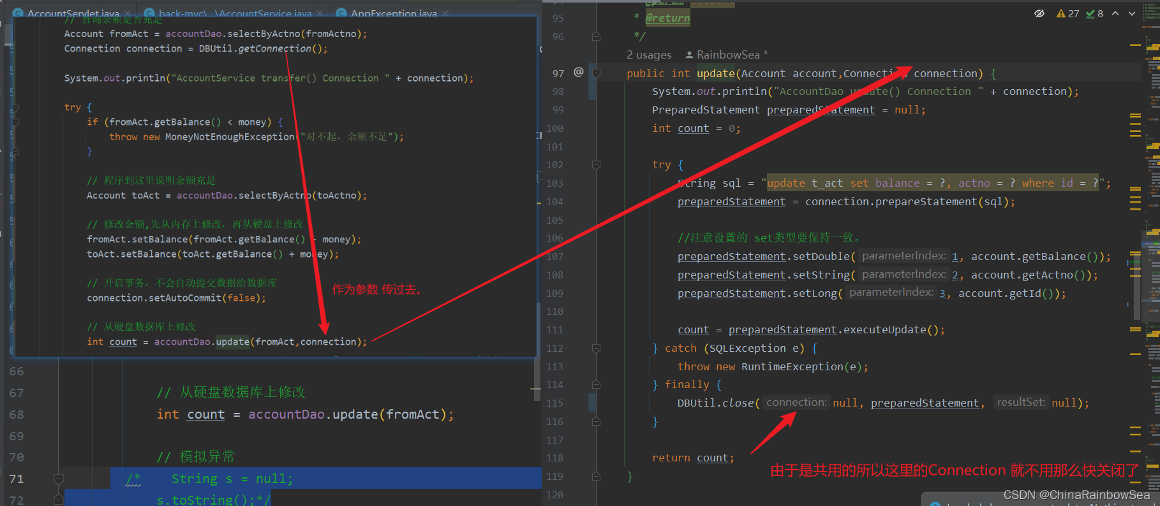The image size is (1160, 506).
Task: Click line number 68 in left editor
Action: [17, 415]
